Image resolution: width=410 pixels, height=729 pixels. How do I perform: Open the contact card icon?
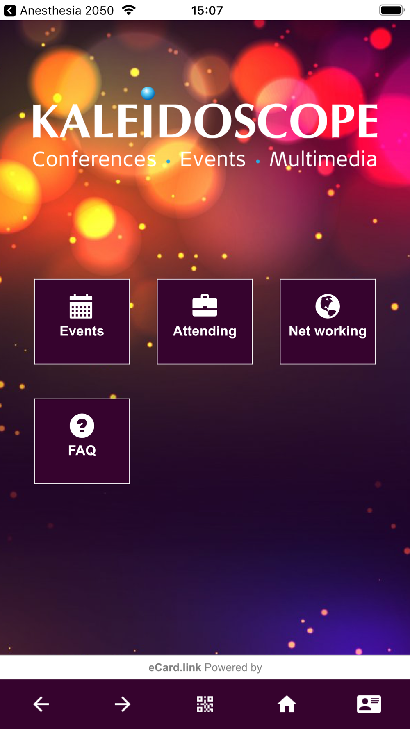369,704
